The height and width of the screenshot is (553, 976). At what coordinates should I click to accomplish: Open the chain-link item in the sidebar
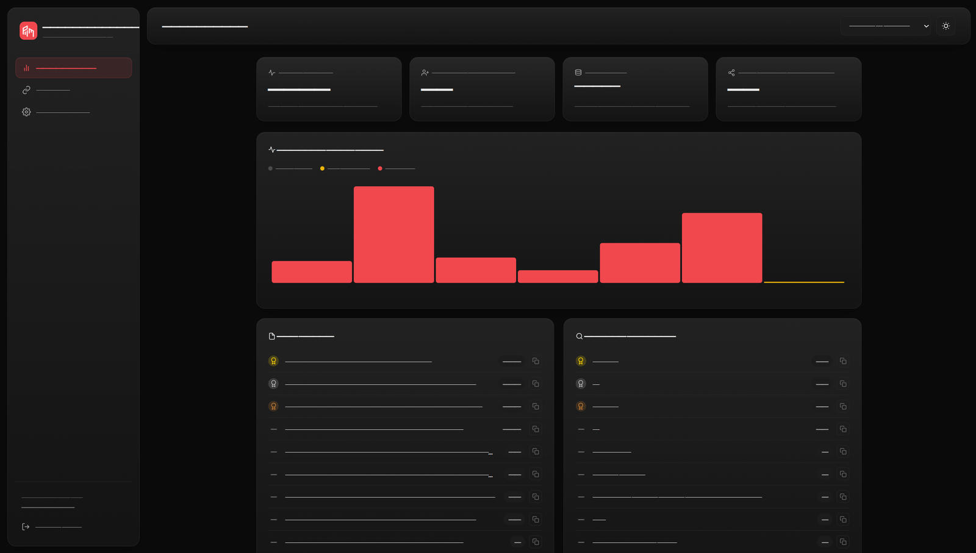click(x=73, y=90)
